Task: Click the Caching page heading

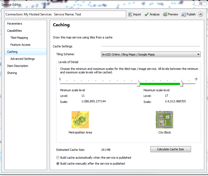Action: click(x=61, y=25)
